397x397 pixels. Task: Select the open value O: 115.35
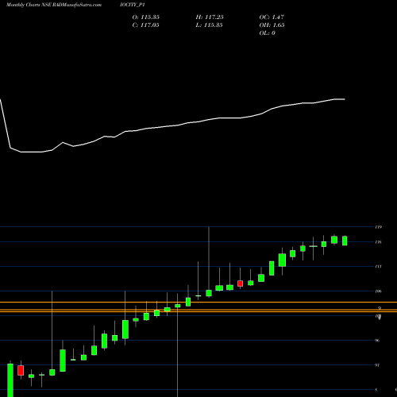[x=146, y=17]
